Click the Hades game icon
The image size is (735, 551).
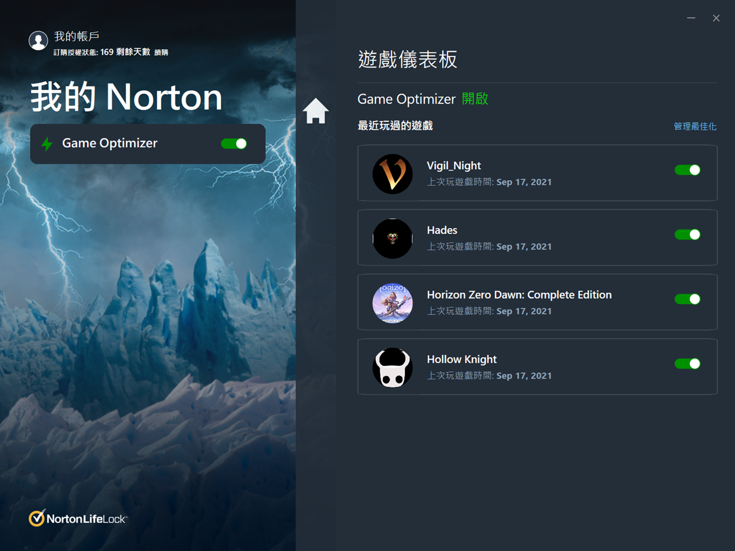pos(392,238)
